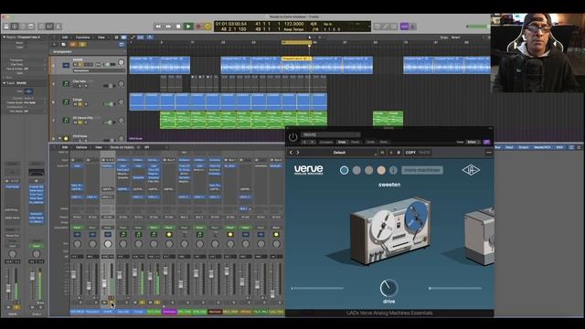Select the peach machine color circle
The image size is (585, 329).
coord(381,170)
